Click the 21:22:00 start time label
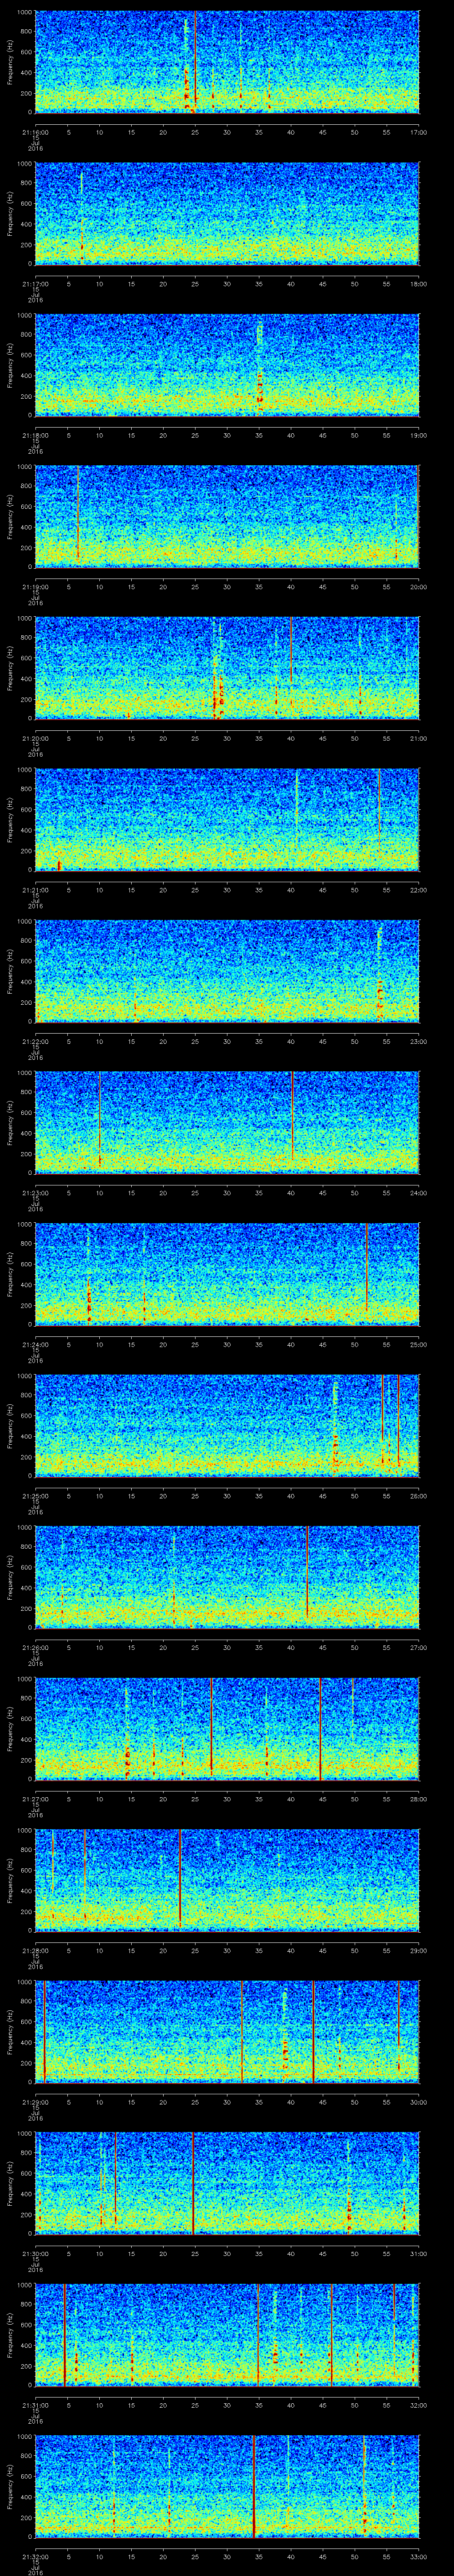This screenshot has width=454, height=2576. pyautogui.click(x=35, y=1041)
